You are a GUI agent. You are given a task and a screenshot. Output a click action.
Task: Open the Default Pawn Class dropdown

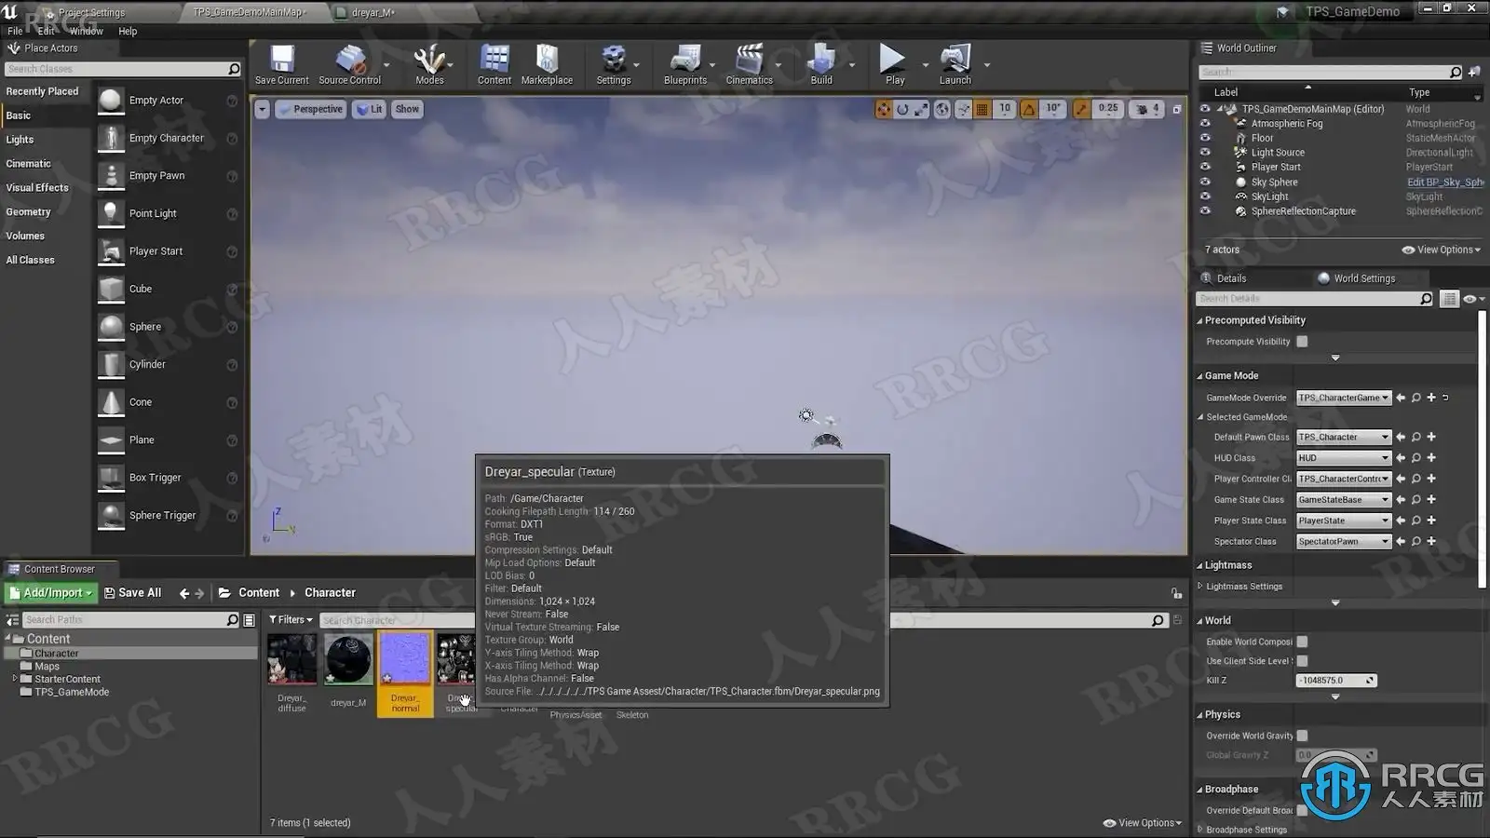click(x=1344, y=437)
